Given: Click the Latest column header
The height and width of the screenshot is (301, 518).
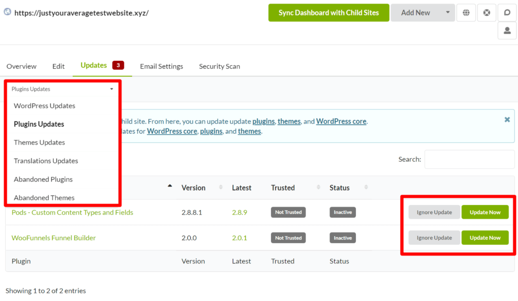Looking at the screenshot, I should (242, 188).
